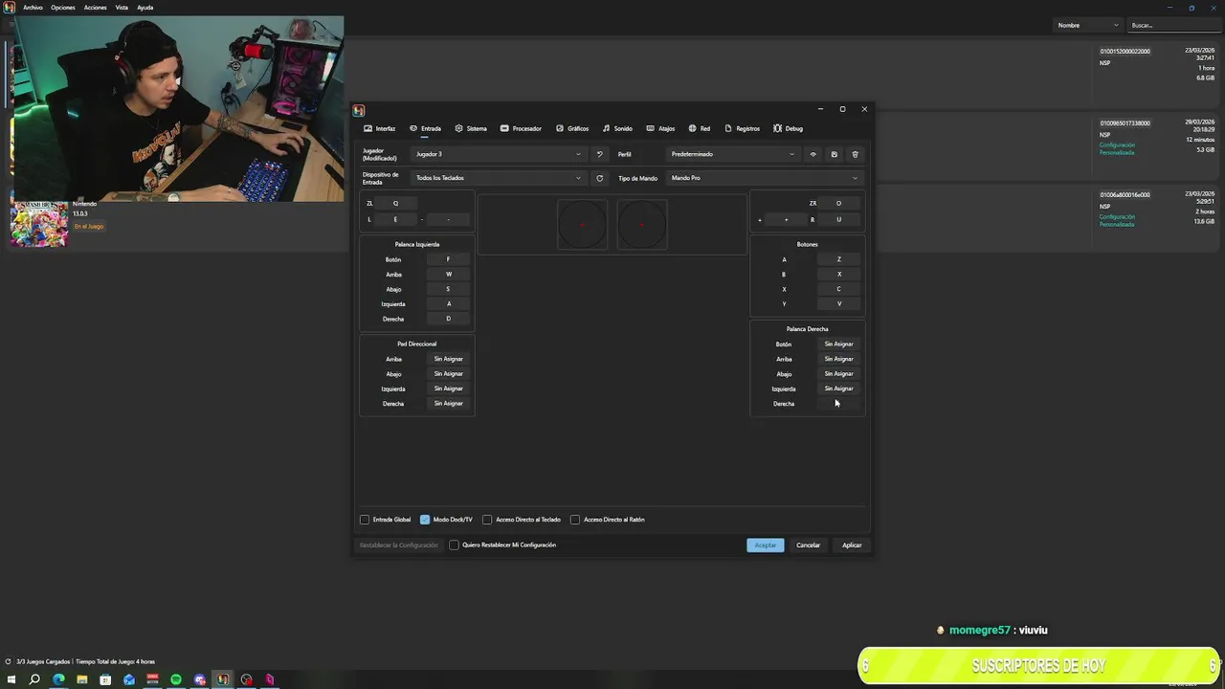Click the view profile eye icon
The width and height of the screenshot is (1225, 689).
coord(813,154)
